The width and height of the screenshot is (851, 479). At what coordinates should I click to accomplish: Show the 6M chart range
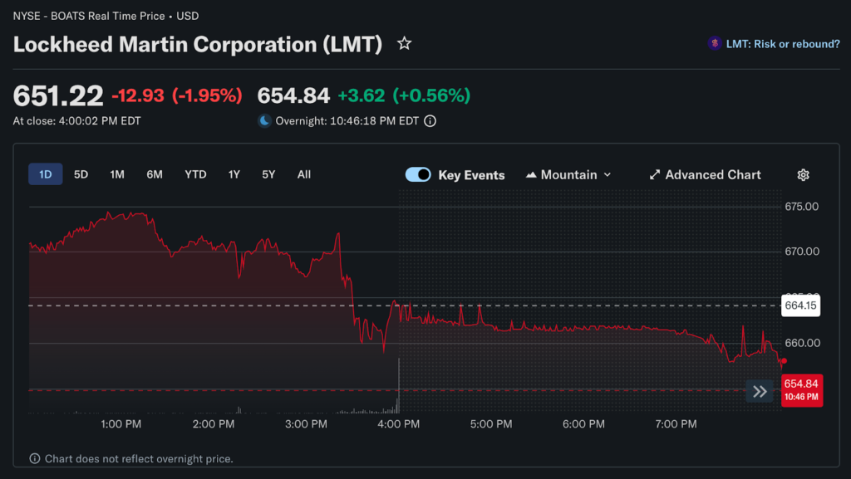tap(155, 174)
